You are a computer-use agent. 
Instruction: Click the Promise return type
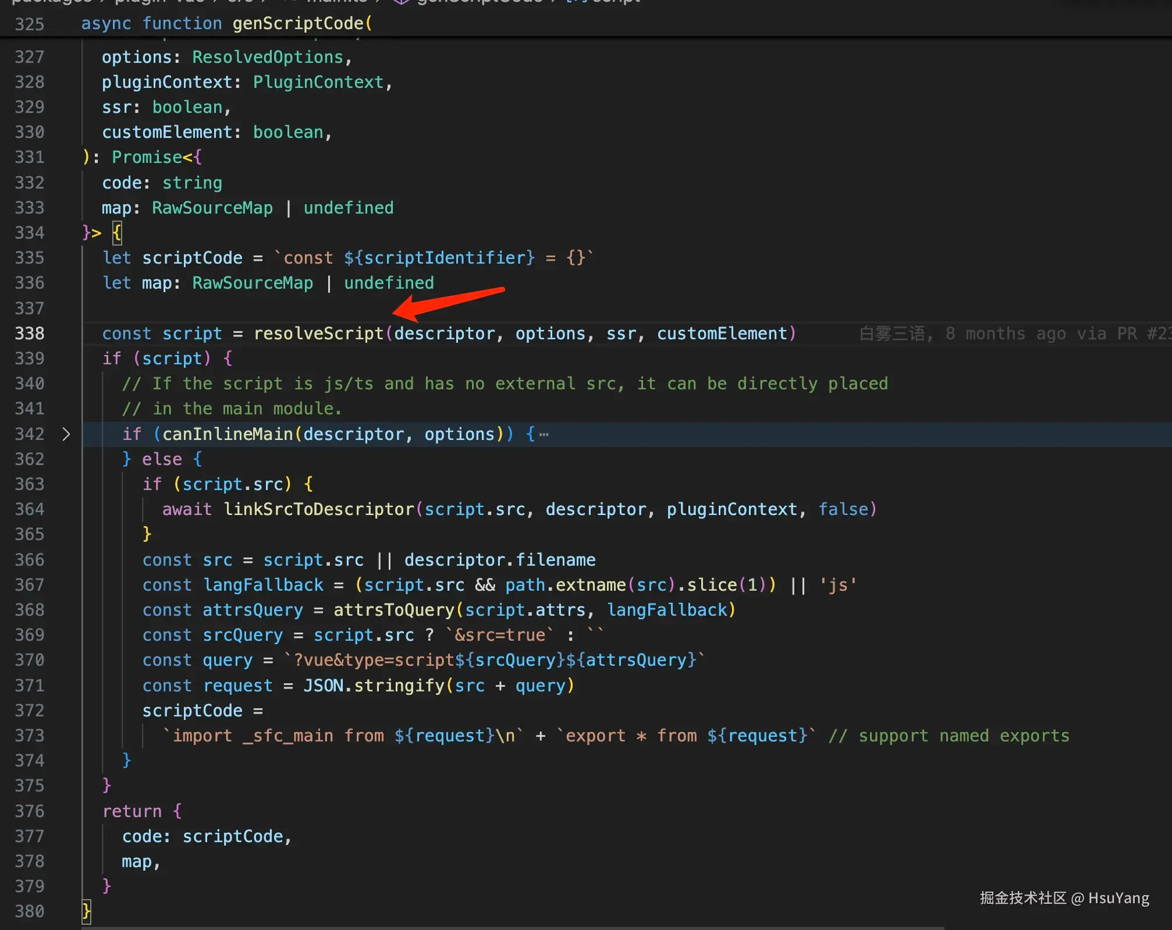(147, 157)
